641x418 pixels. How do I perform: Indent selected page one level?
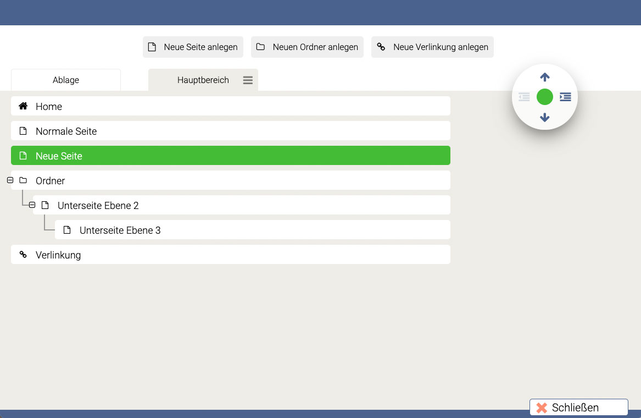[x=565, y=97]
